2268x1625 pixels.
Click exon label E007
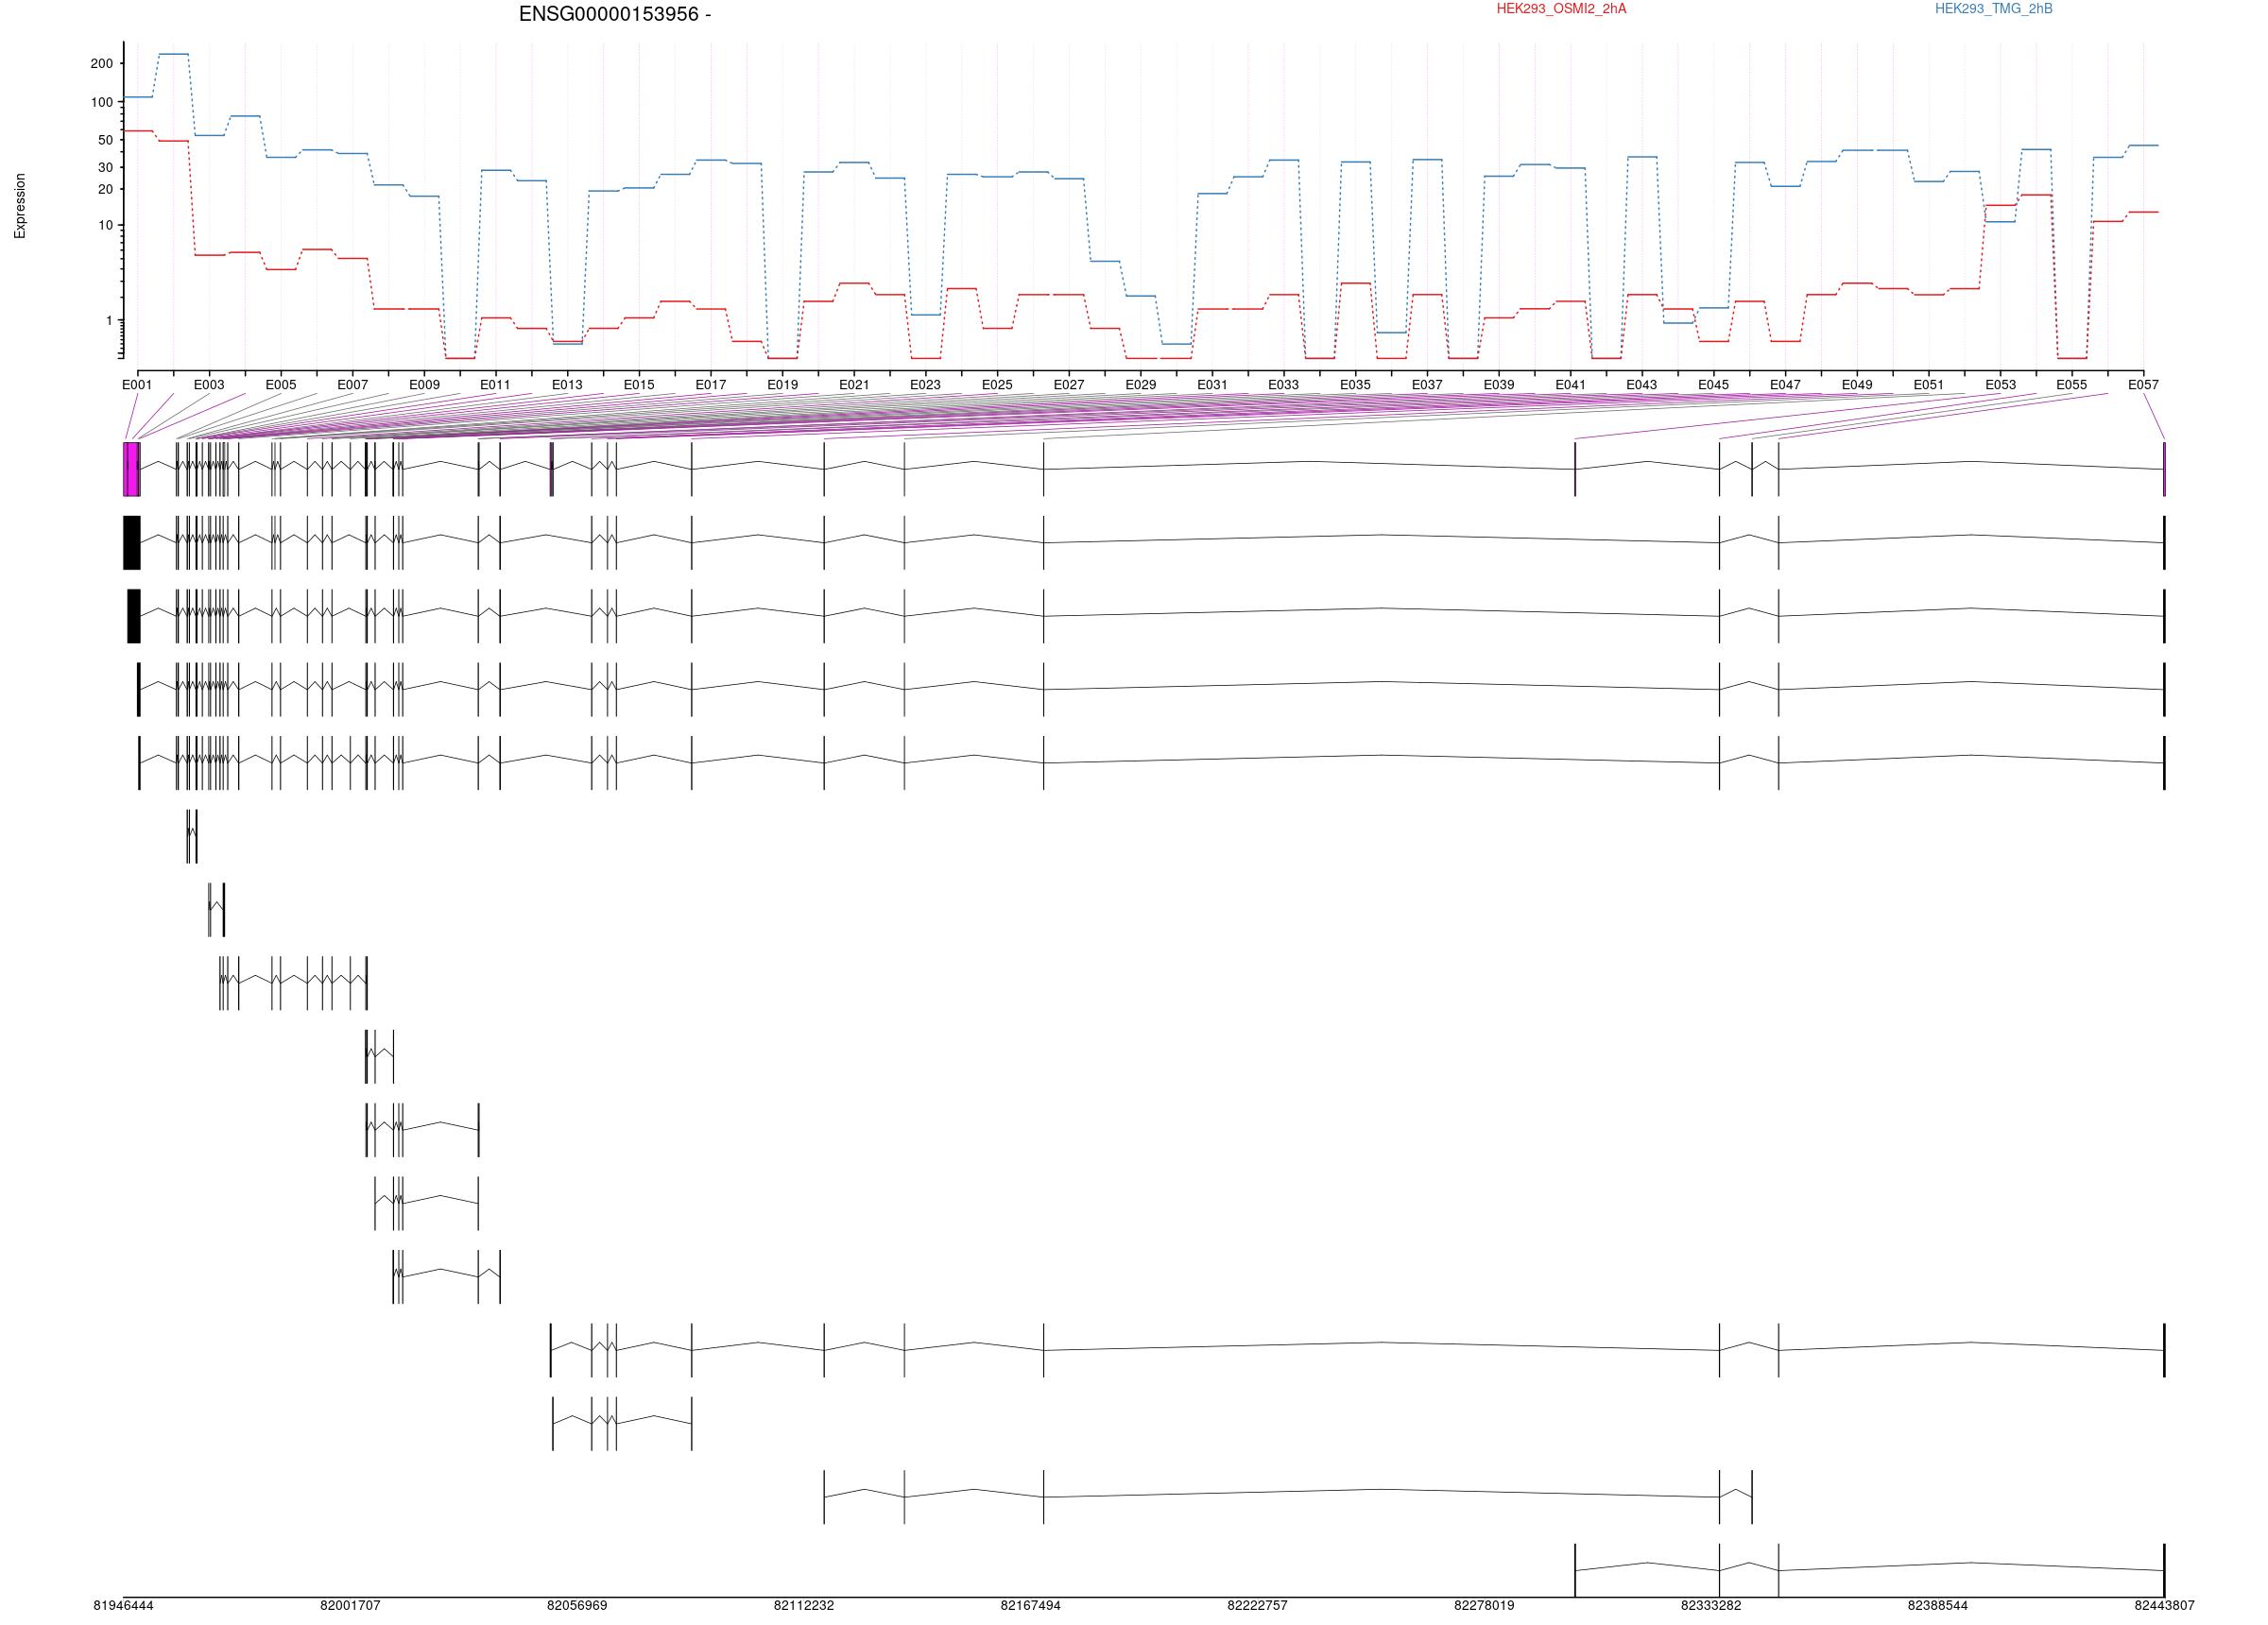click(x=353, y=385)
